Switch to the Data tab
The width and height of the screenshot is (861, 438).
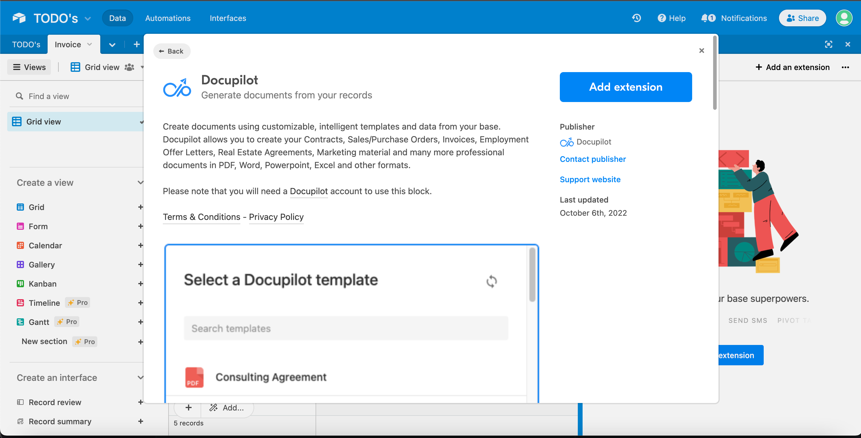[x=117, y=18]
